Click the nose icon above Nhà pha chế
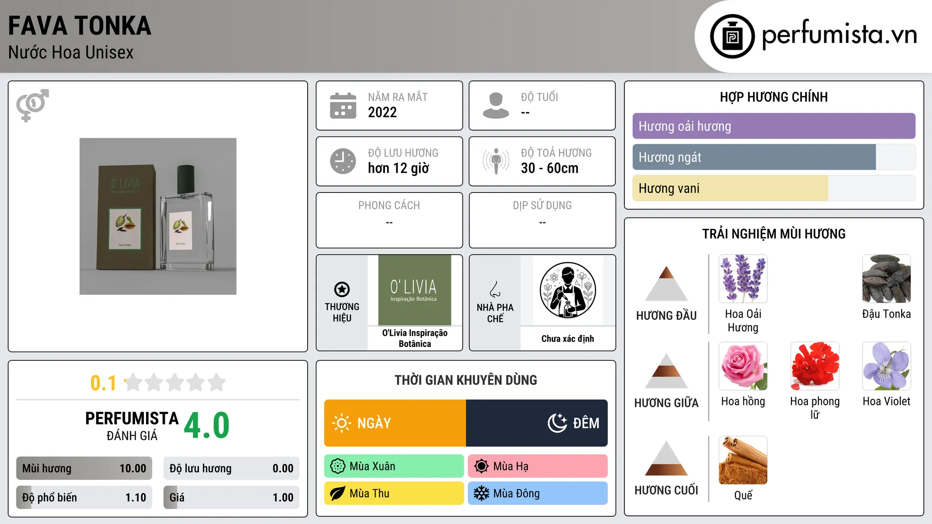 click(495, 289)
